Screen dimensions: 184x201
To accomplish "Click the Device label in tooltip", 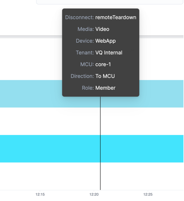I will coord(85,41).
